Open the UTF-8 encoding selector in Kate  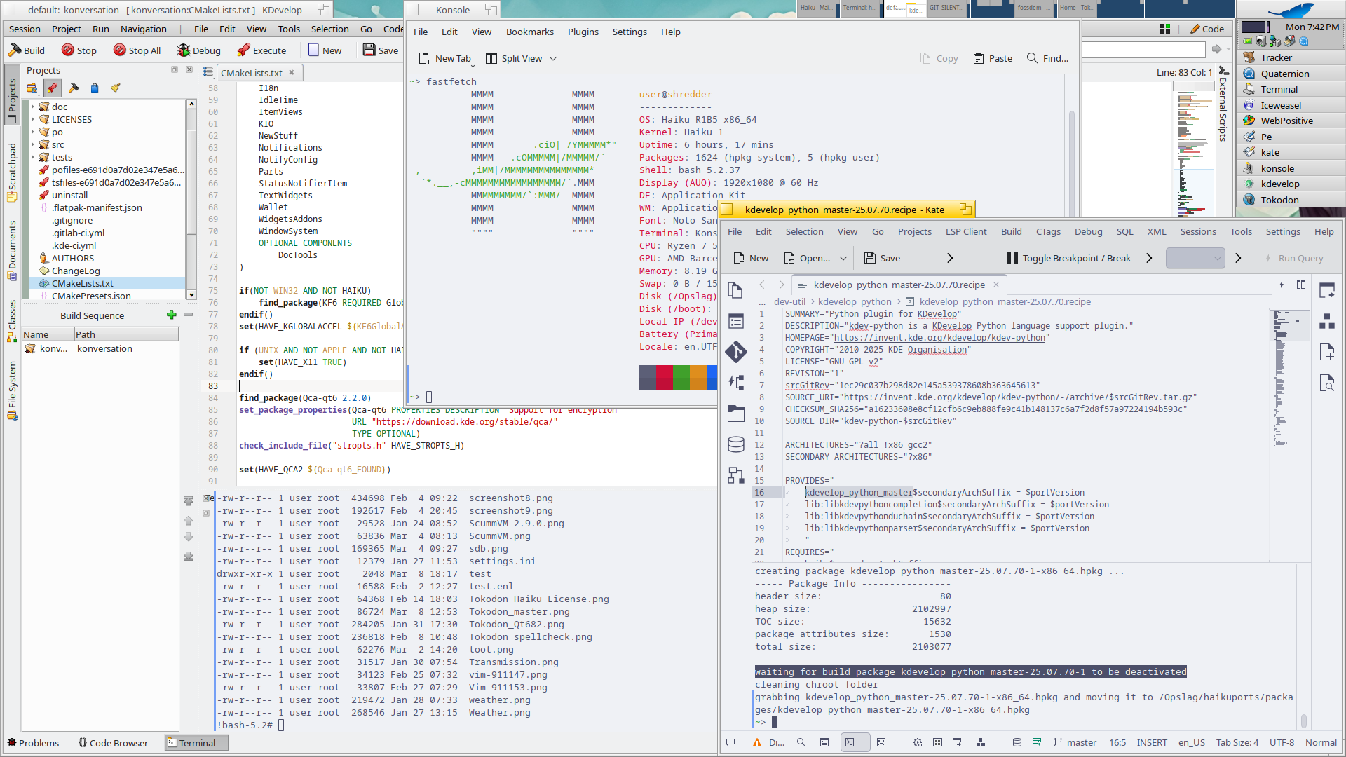click(x=1282, y=742)
